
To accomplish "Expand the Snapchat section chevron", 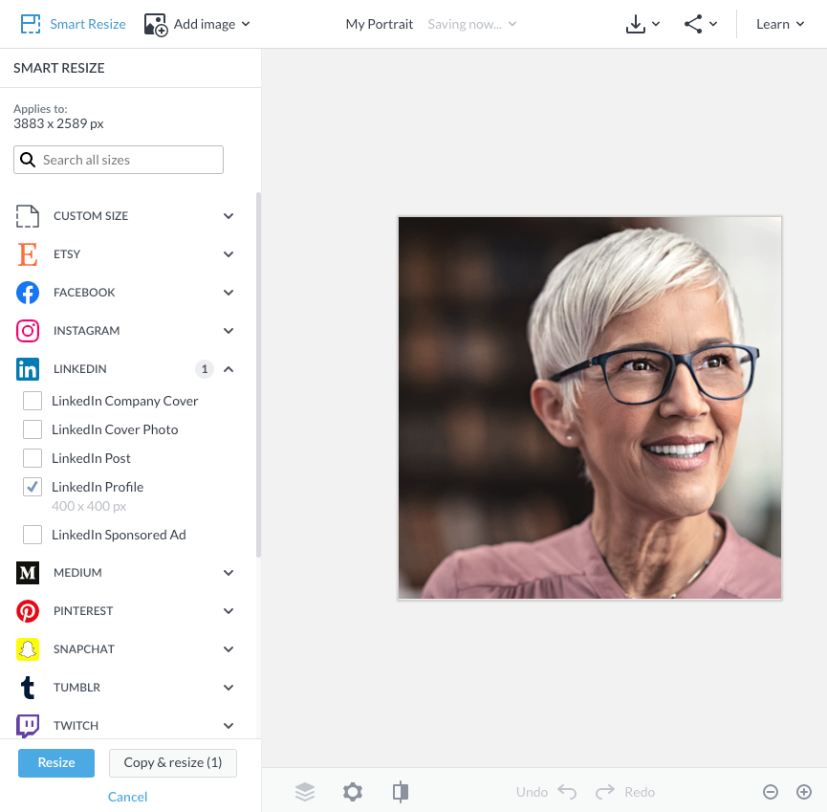I will click(x=229, y=649).
